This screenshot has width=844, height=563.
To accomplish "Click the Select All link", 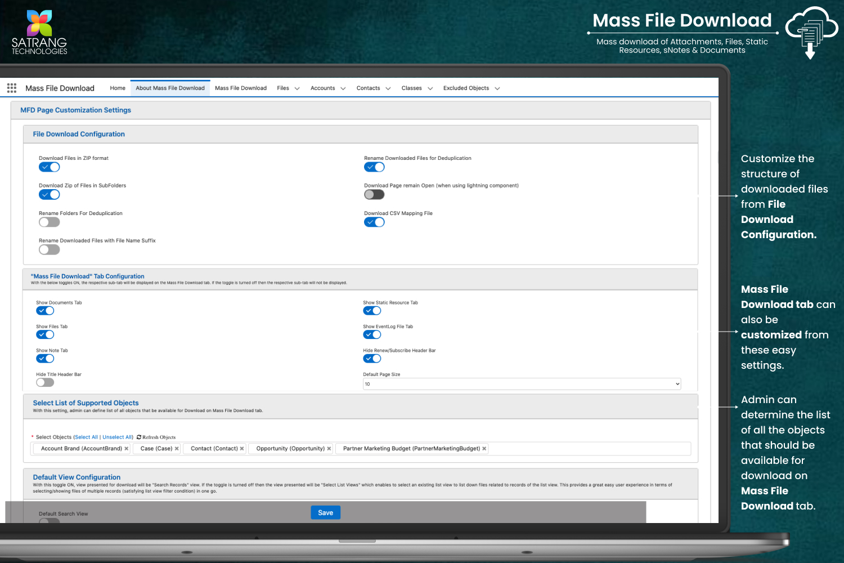I will 87,437.
